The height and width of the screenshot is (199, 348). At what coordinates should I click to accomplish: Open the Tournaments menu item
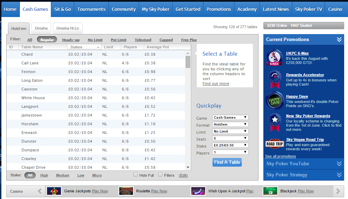pyautogui.click(x=91, y=9)
